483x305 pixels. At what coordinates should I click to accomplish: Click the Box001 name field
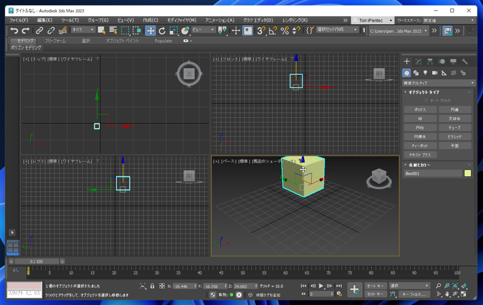433,173
